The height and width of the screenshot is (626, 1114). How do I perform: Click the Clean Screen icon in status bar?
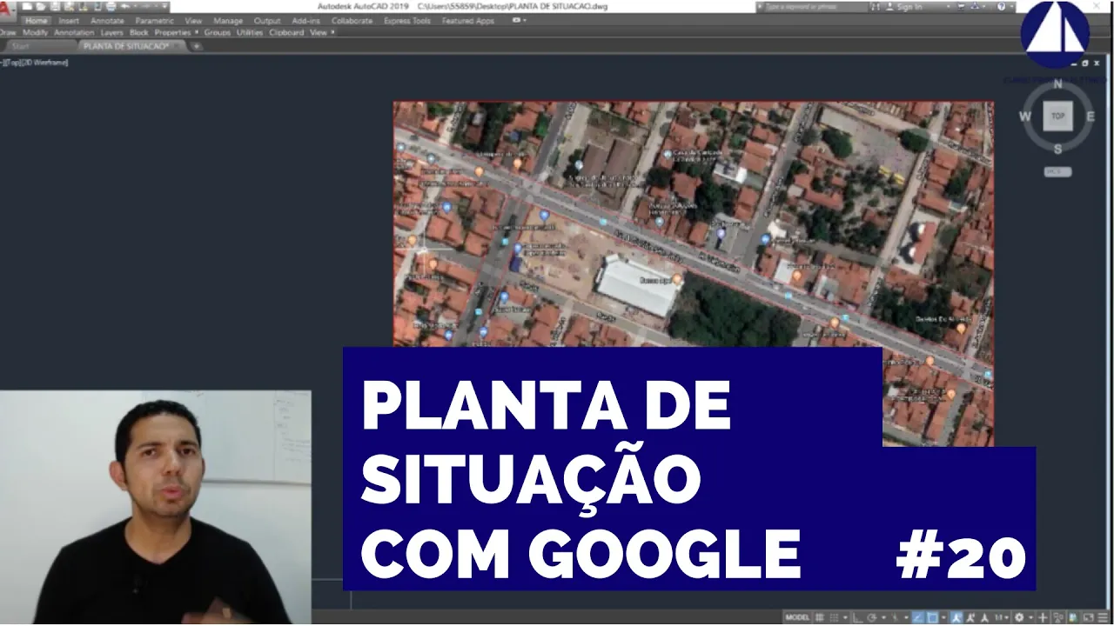click(1088, 617)
